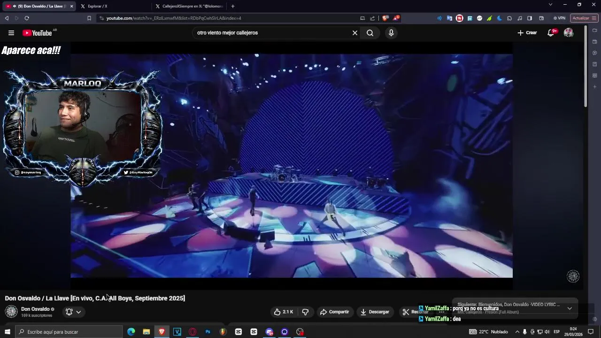Reload the page with the refresh icon
Image resolution: width=601 pixels, height=338 pixels.
pos(27,18)
